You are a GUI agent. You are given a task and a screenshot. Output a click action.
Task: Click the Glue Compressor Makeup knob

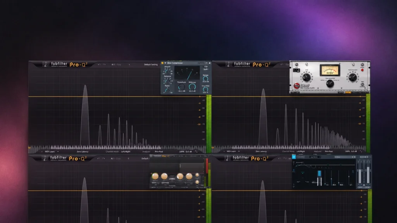click(192, 86)
